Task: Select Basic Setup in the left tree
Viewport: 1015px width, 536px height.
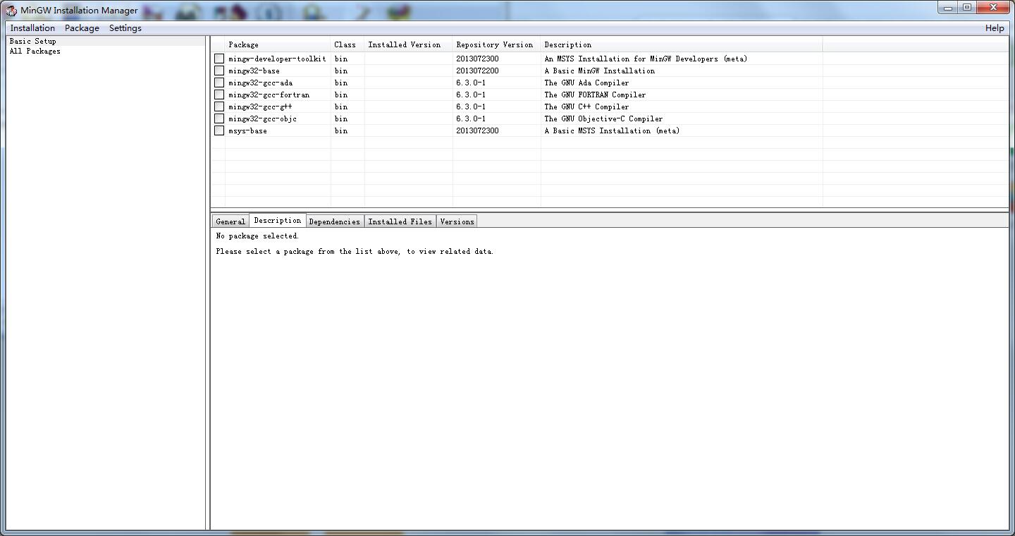Action: pos(32,41)
